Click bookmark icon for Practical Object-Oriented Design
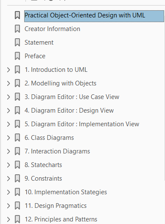The image size is (165, 224). coord(17,15)
